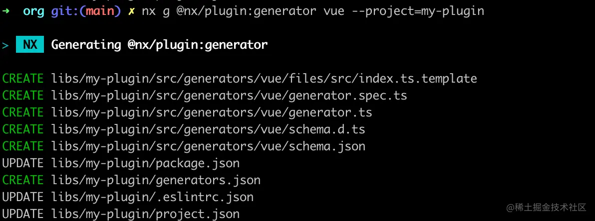
Task: Open the vue/generator.ts file path
Action: pos(212,112)
